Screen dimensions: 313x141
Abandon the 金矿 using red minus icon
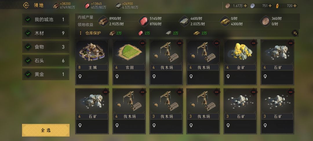[254, 43]
